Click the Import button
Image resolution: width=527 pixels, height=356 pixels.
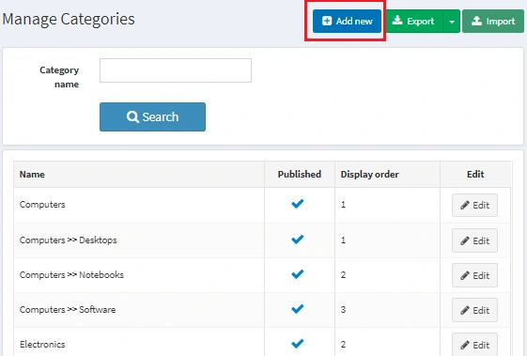[493, 22]
